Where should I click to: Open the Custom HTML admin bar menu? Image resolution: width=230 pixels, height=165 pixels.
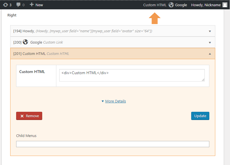click(155, 5)
